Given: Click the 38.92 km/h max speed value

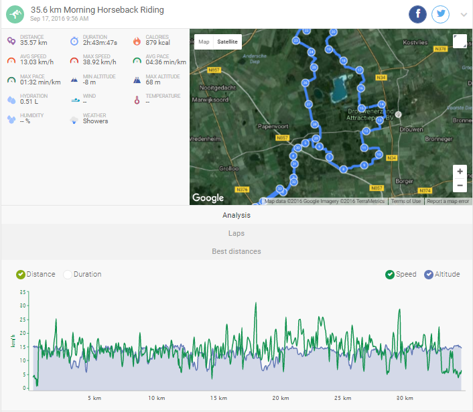Looking at the screenshot, I should [100, 62].
